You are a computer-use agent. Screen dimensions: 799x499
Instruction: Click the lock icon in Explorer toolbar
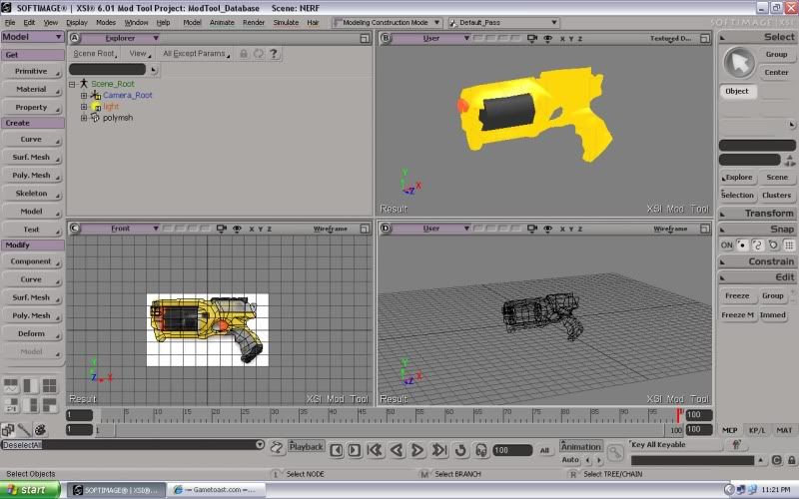[244, 54]
